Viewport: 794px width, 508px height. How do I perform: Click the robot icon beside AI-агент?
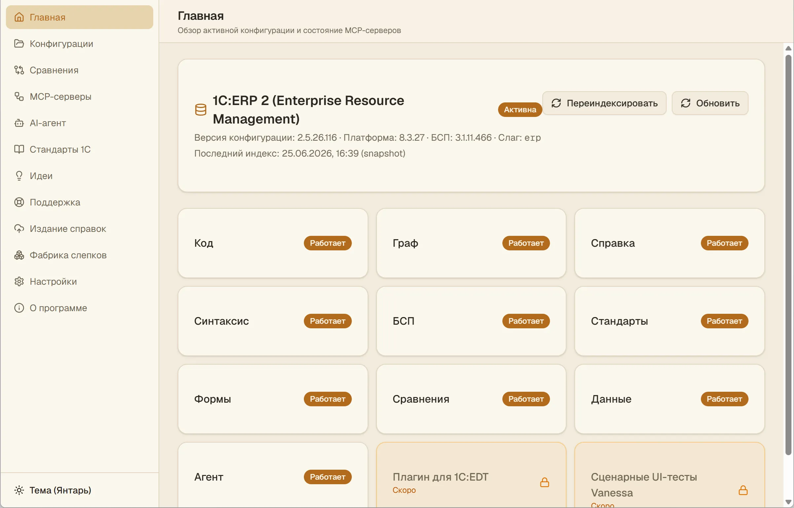[x=19, y=123]
